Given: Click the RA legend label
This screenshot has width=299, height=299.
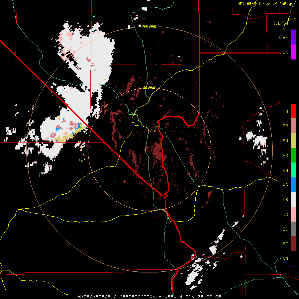Looking at the screenshot, I should [285, 170].
